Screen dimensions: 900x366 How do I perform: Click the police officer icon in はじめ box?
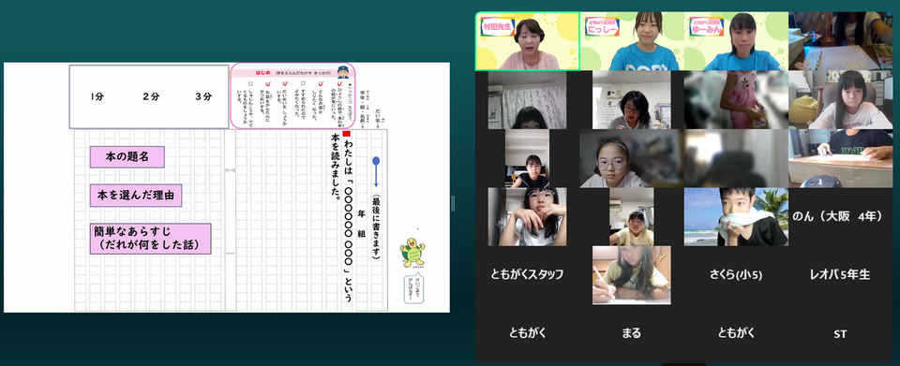[343, 72]
